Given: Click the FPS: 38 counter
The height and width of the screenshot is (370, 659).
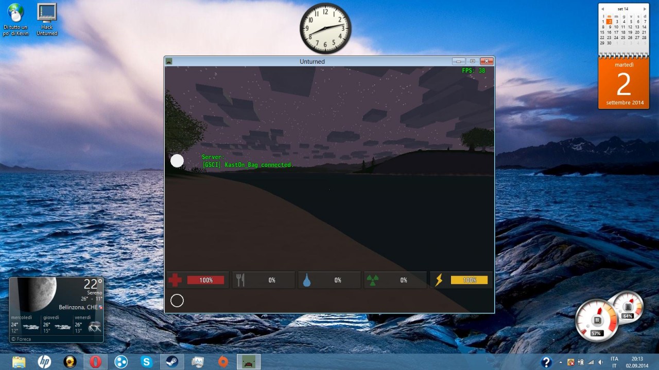Looking at the screenshot, I should tap(474, 71).
